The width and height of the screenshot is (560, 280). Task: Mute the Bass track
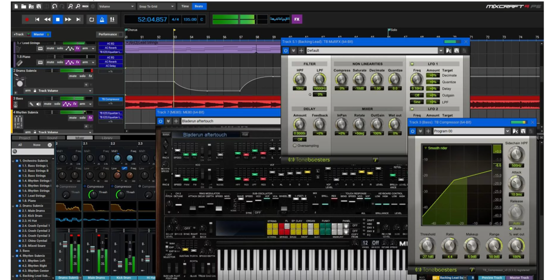(x=48, y=104)
